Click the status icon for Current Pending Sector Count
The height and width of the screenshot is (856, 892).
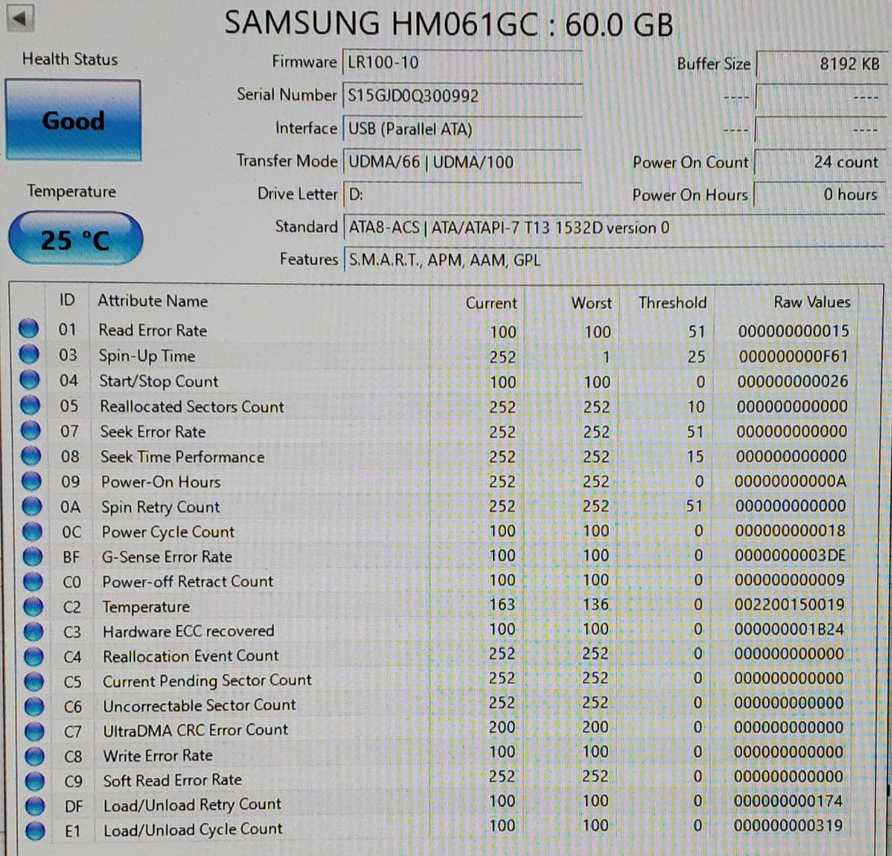(x=34, y=681)
